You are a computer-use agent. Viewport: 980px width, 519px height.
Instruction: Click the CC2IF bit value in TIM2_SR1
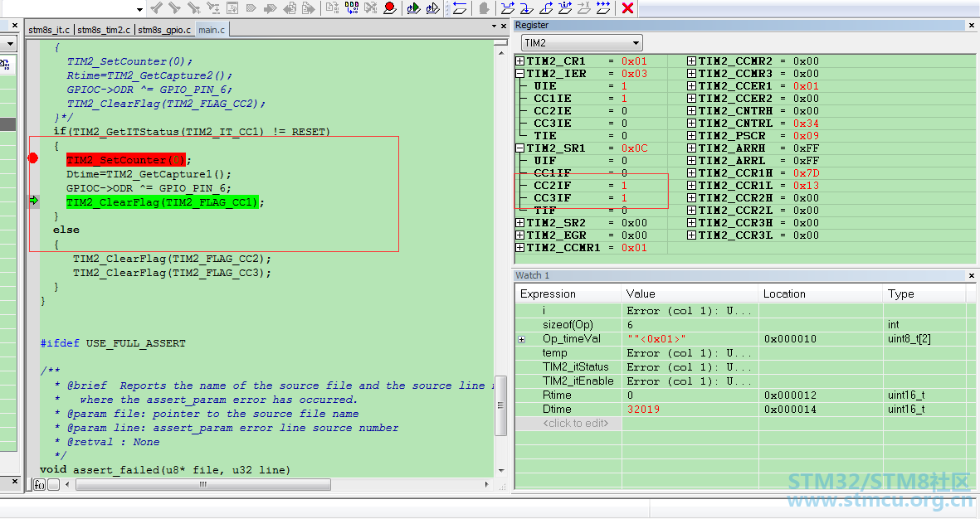tap(624, 186)
